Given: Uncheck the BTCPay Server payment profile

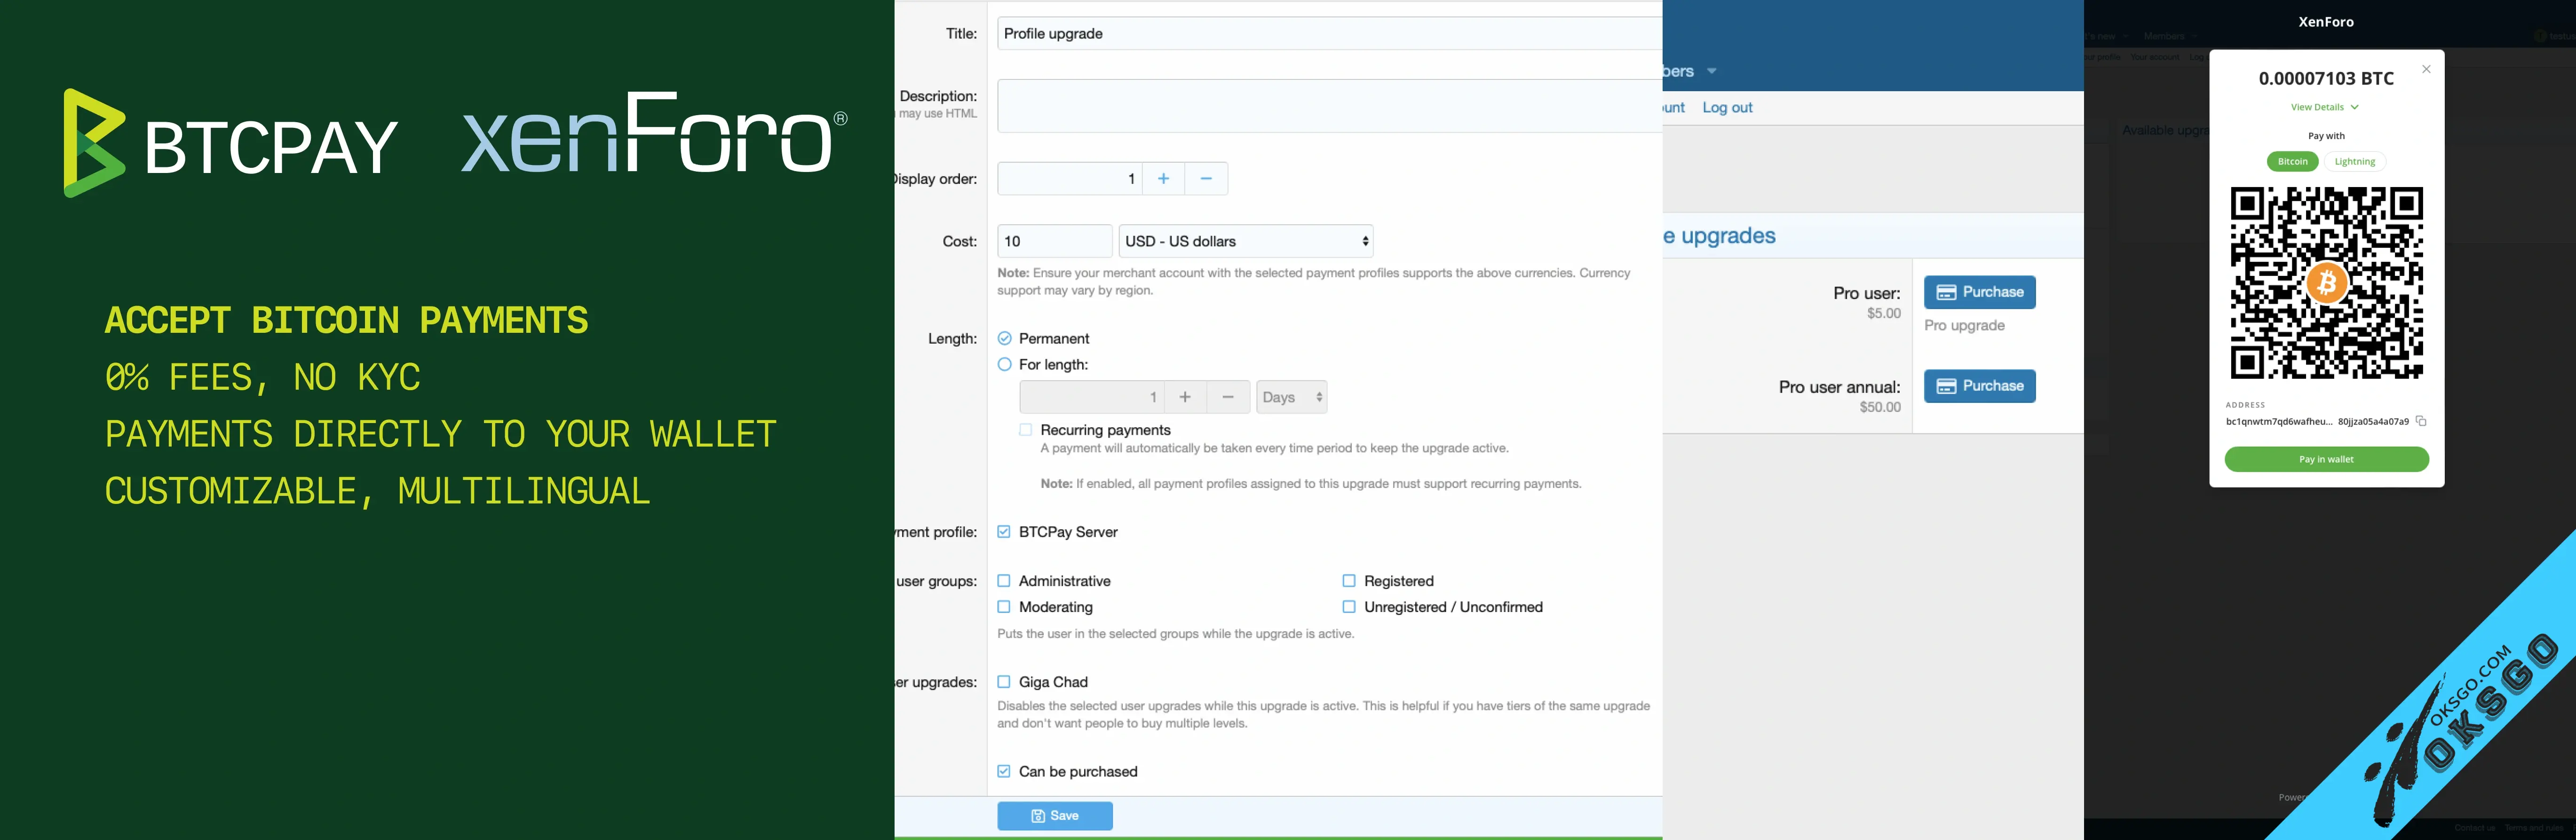Looking at the screenshot, I should tap(1004, 532).
